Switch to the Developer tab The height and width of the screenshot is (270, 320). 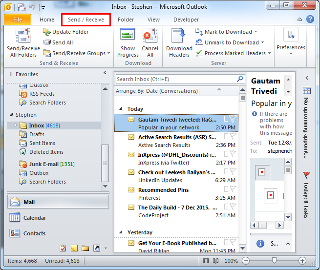(x=186, y=20)
